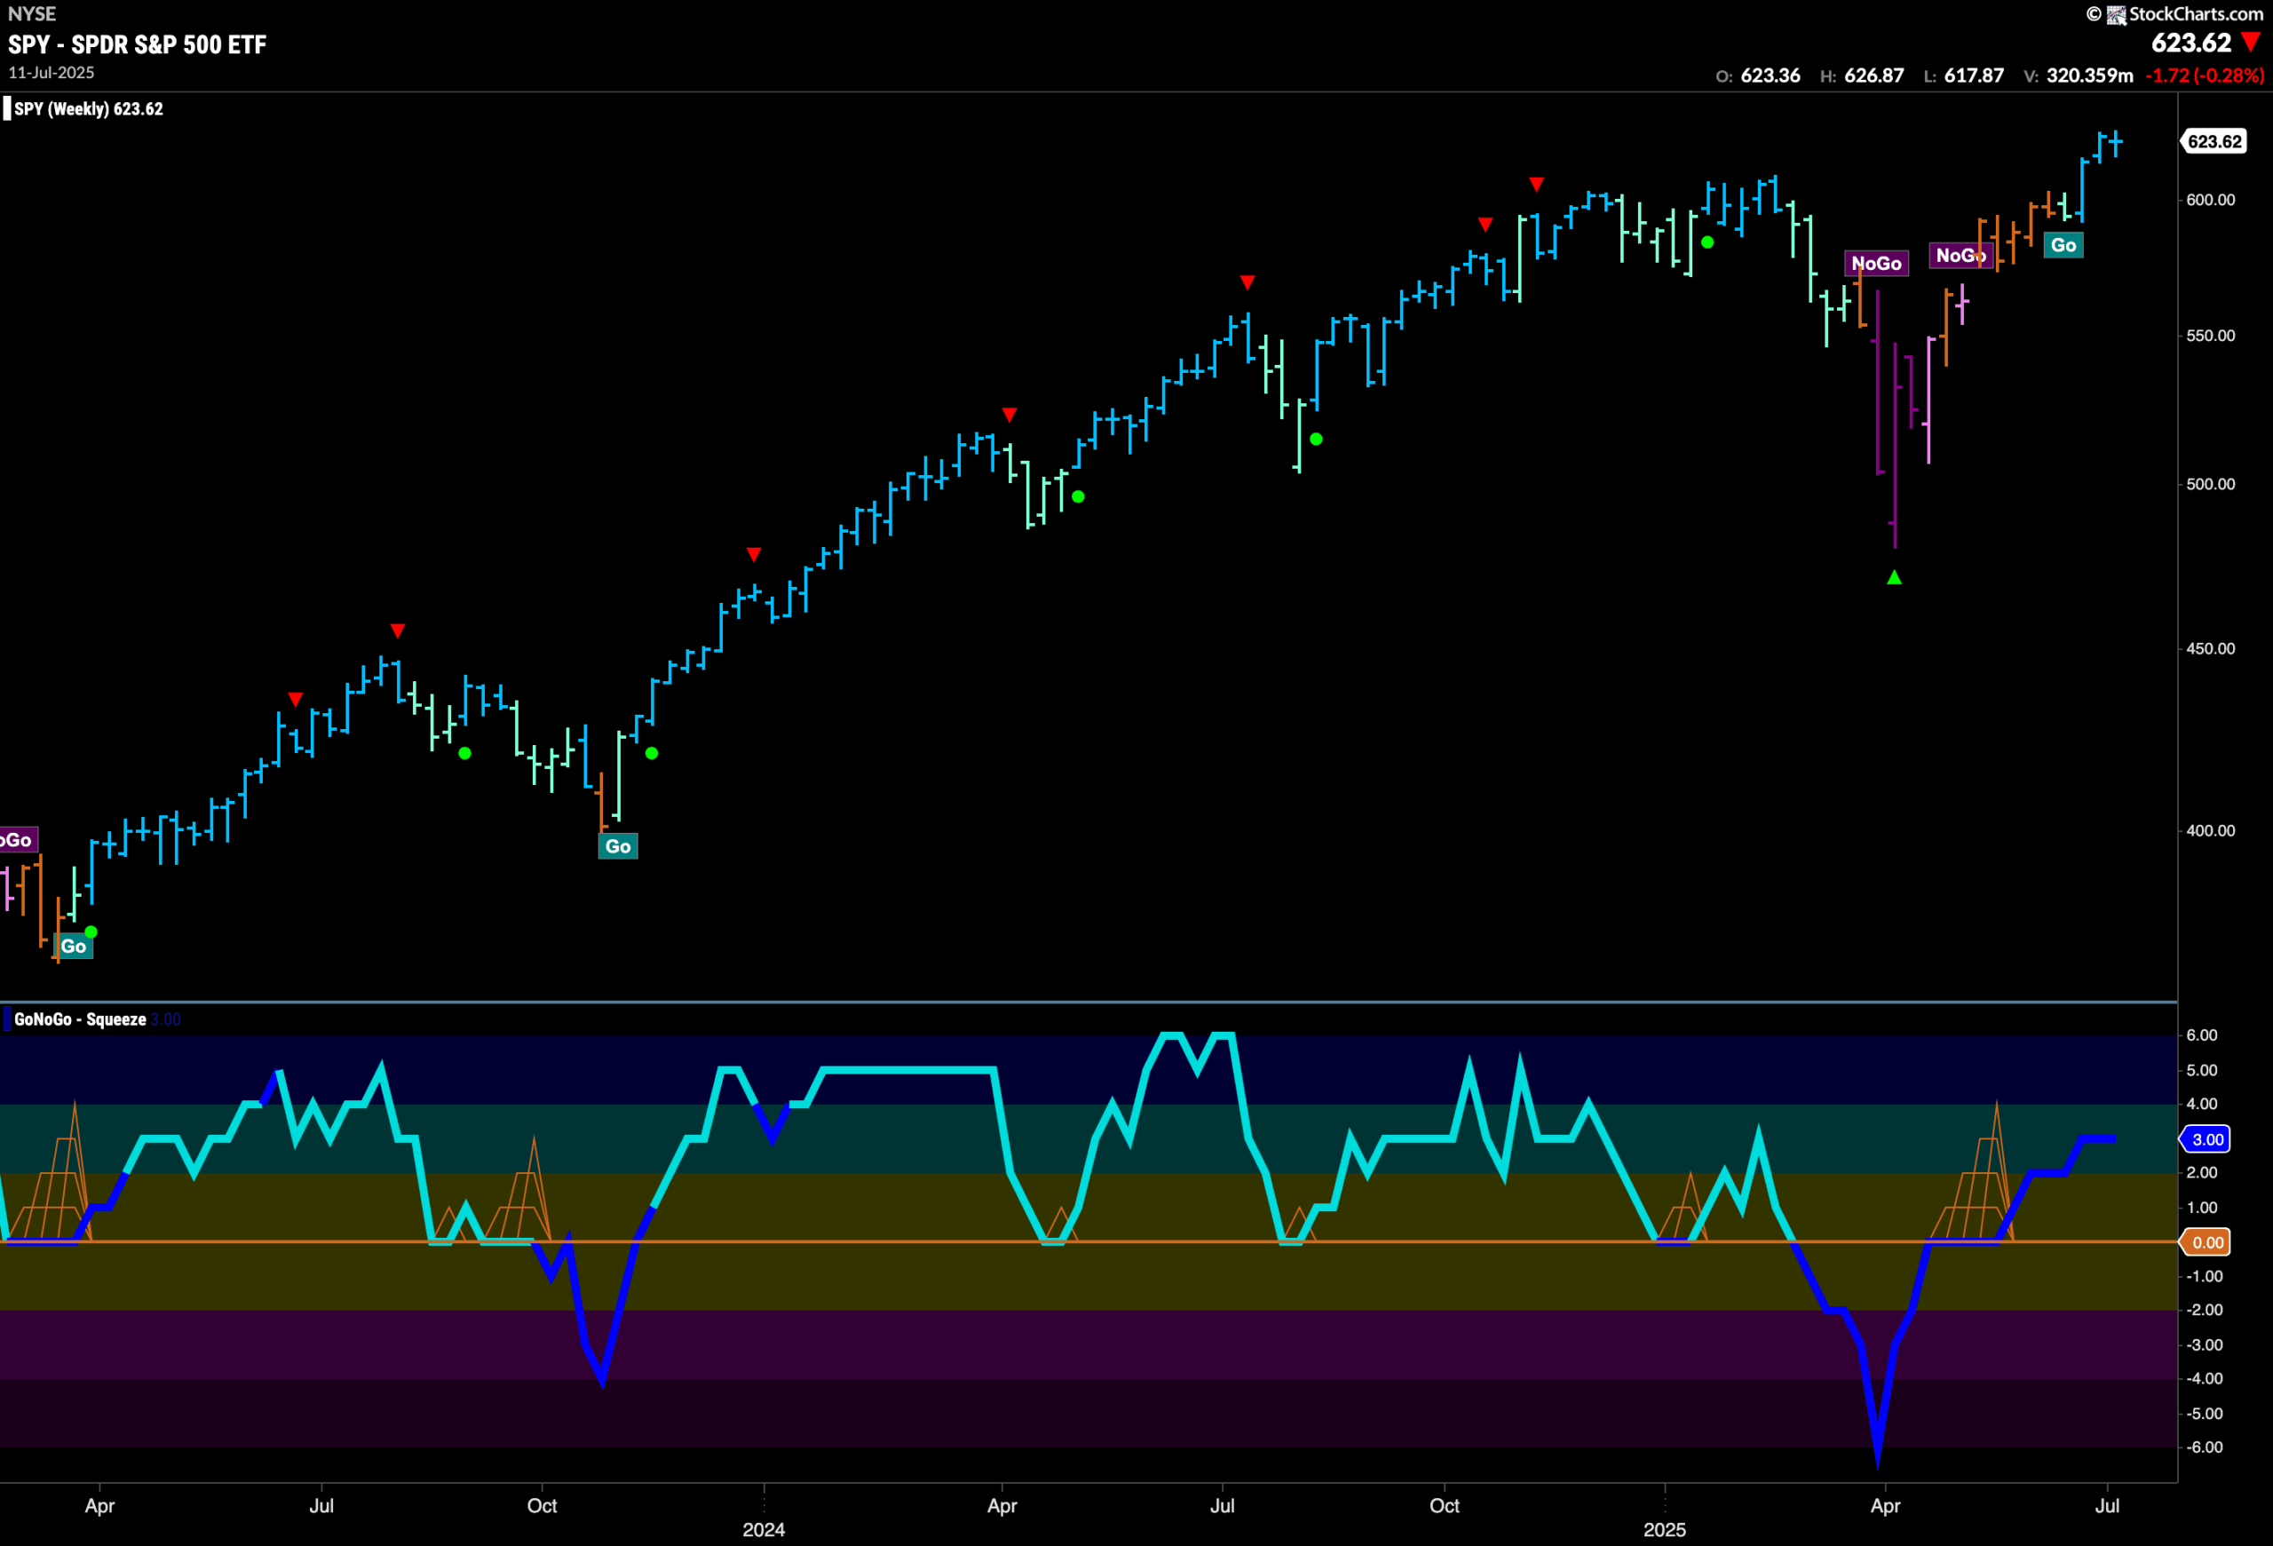Viewport: 2273px width, 1546px height.
Task: Click the SPY - SPDR S&P 500 ETF title
Action: pyautogui.click(x=135, y=43)
